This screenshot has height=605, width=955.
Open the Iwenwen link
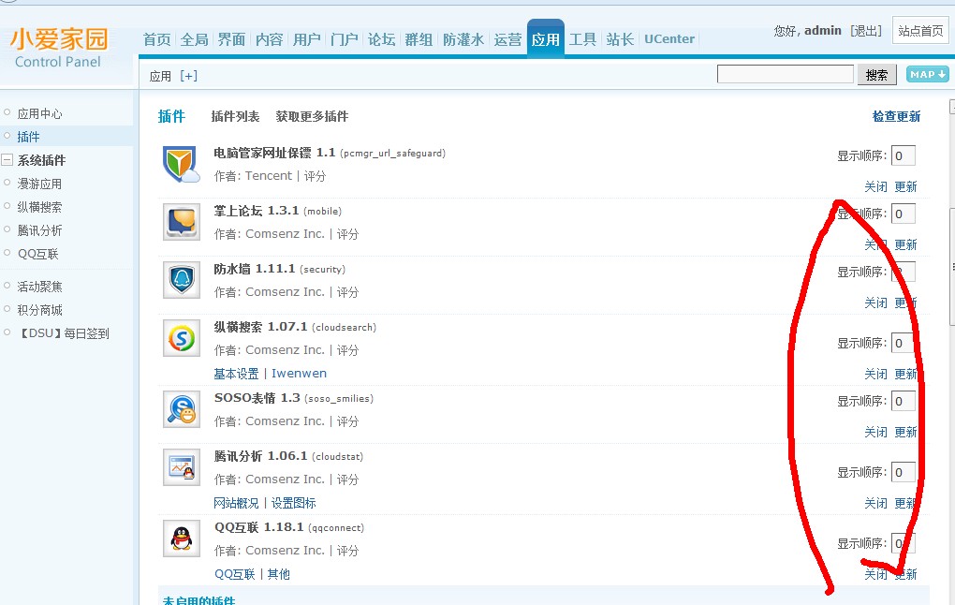[299, 374]
